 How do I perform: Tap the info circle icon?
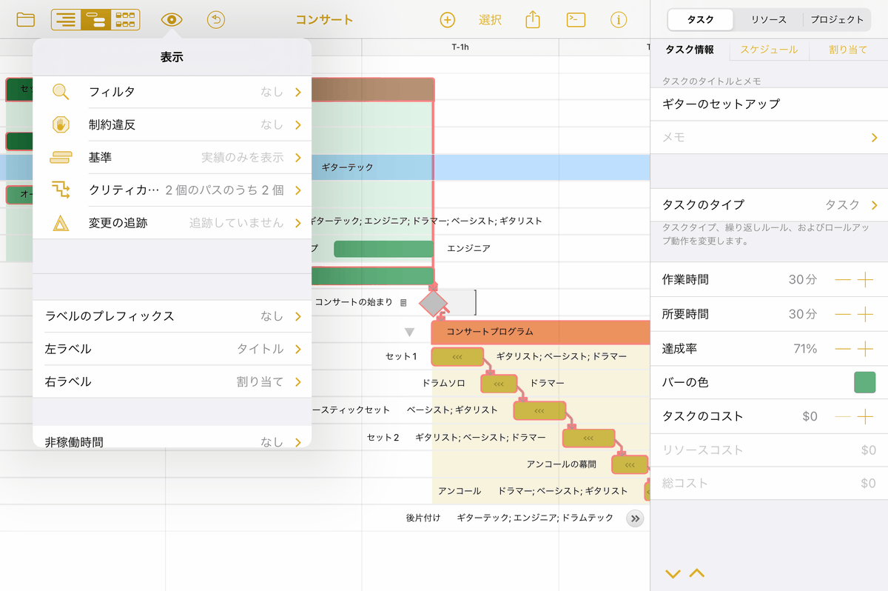[619, 20]
